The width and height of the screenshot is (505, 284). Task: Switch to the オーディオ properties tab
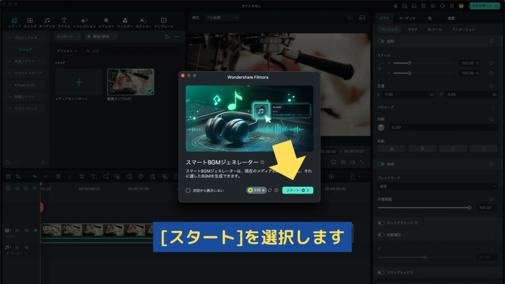tap(407, 18)
